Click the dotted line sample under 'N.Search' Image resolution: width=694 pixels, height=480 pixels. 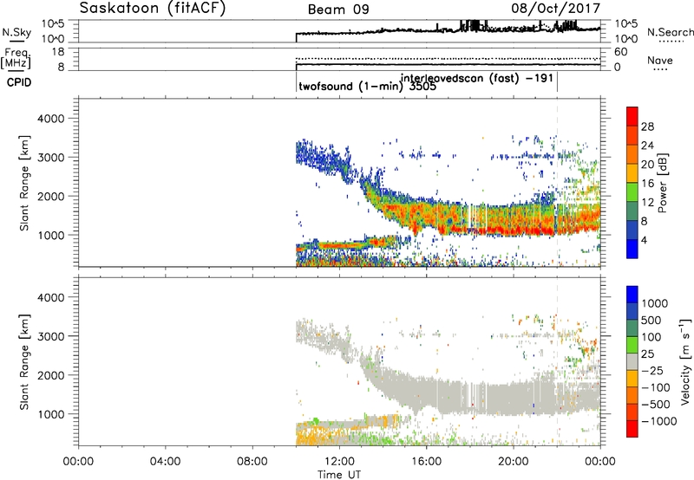tap(671, 42)
